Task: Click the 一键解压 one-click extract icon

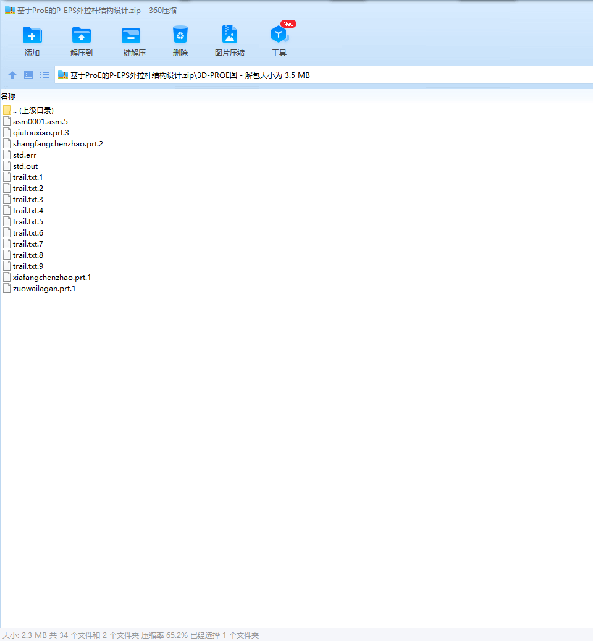Action: 131,36
